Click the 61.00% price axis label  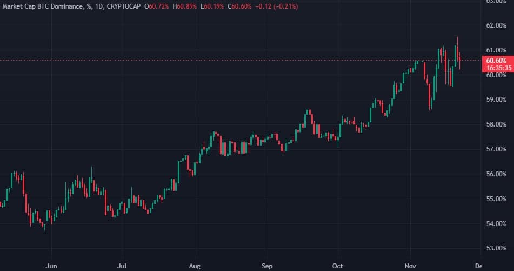click(x=496, y=50)
